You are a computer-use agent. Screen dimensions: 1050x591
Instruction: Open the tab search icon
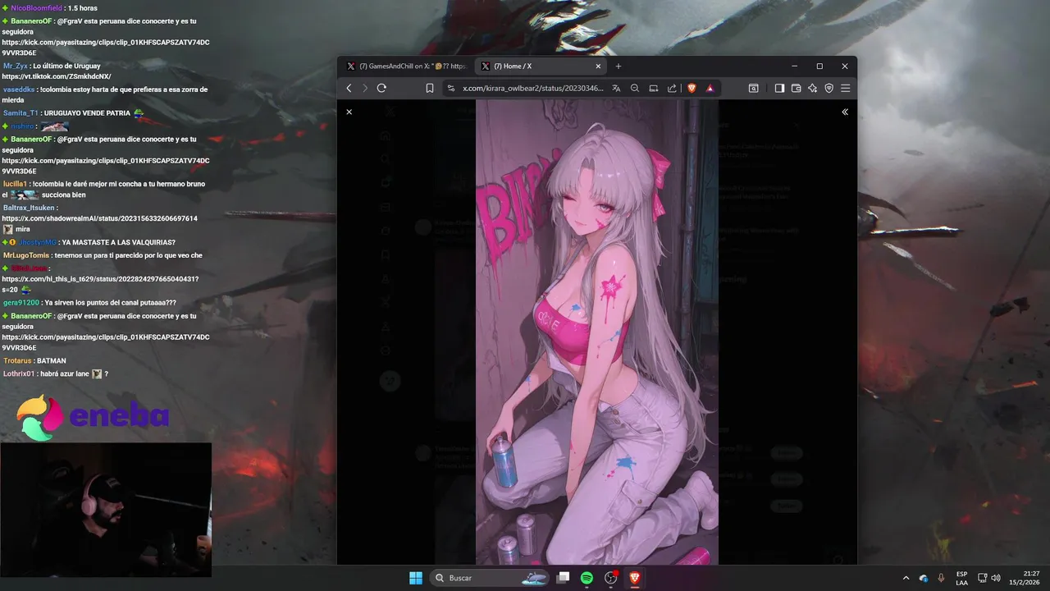753,88
